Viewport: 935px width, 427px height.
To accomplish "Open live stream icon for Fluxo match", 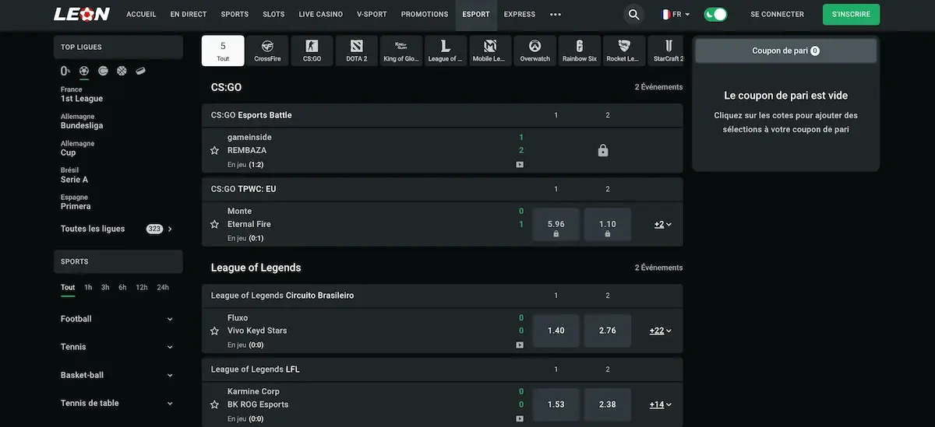I will [x=520, y=345].
